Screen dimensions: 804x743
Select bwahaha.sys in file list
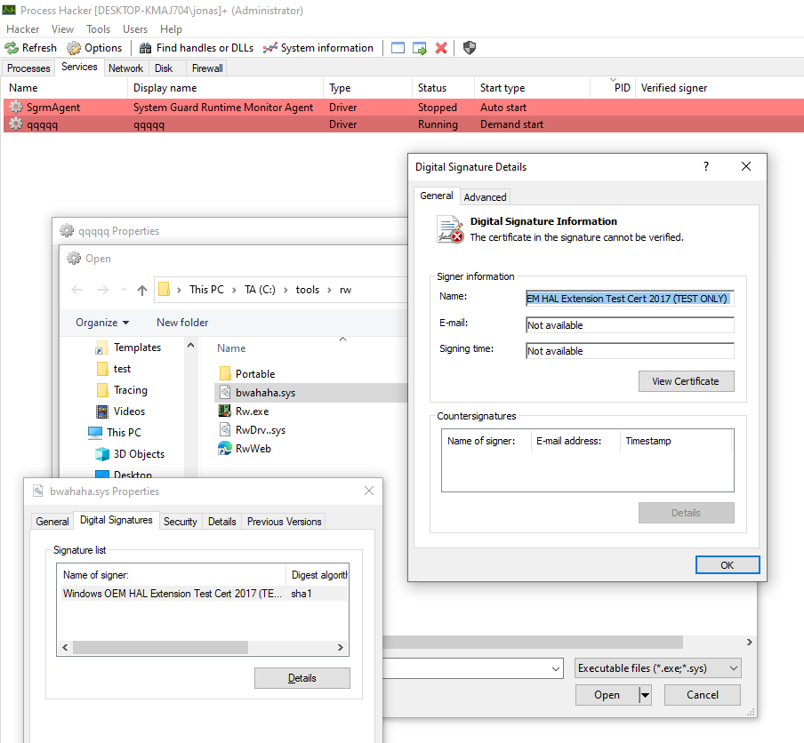[x=310, y=393]
